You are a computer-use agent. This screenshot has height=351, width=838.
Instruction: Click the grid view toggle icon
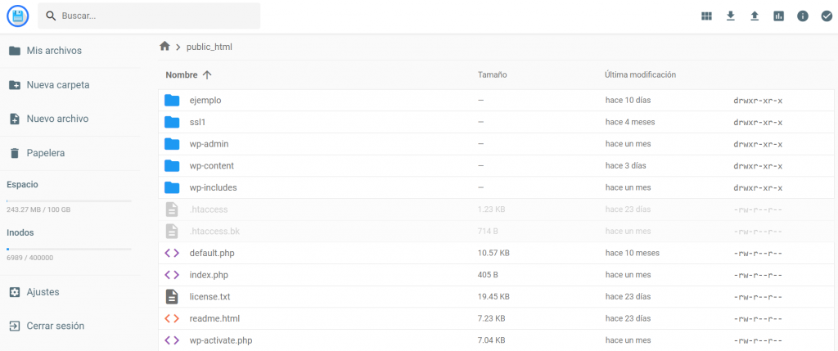coord(707,16)
